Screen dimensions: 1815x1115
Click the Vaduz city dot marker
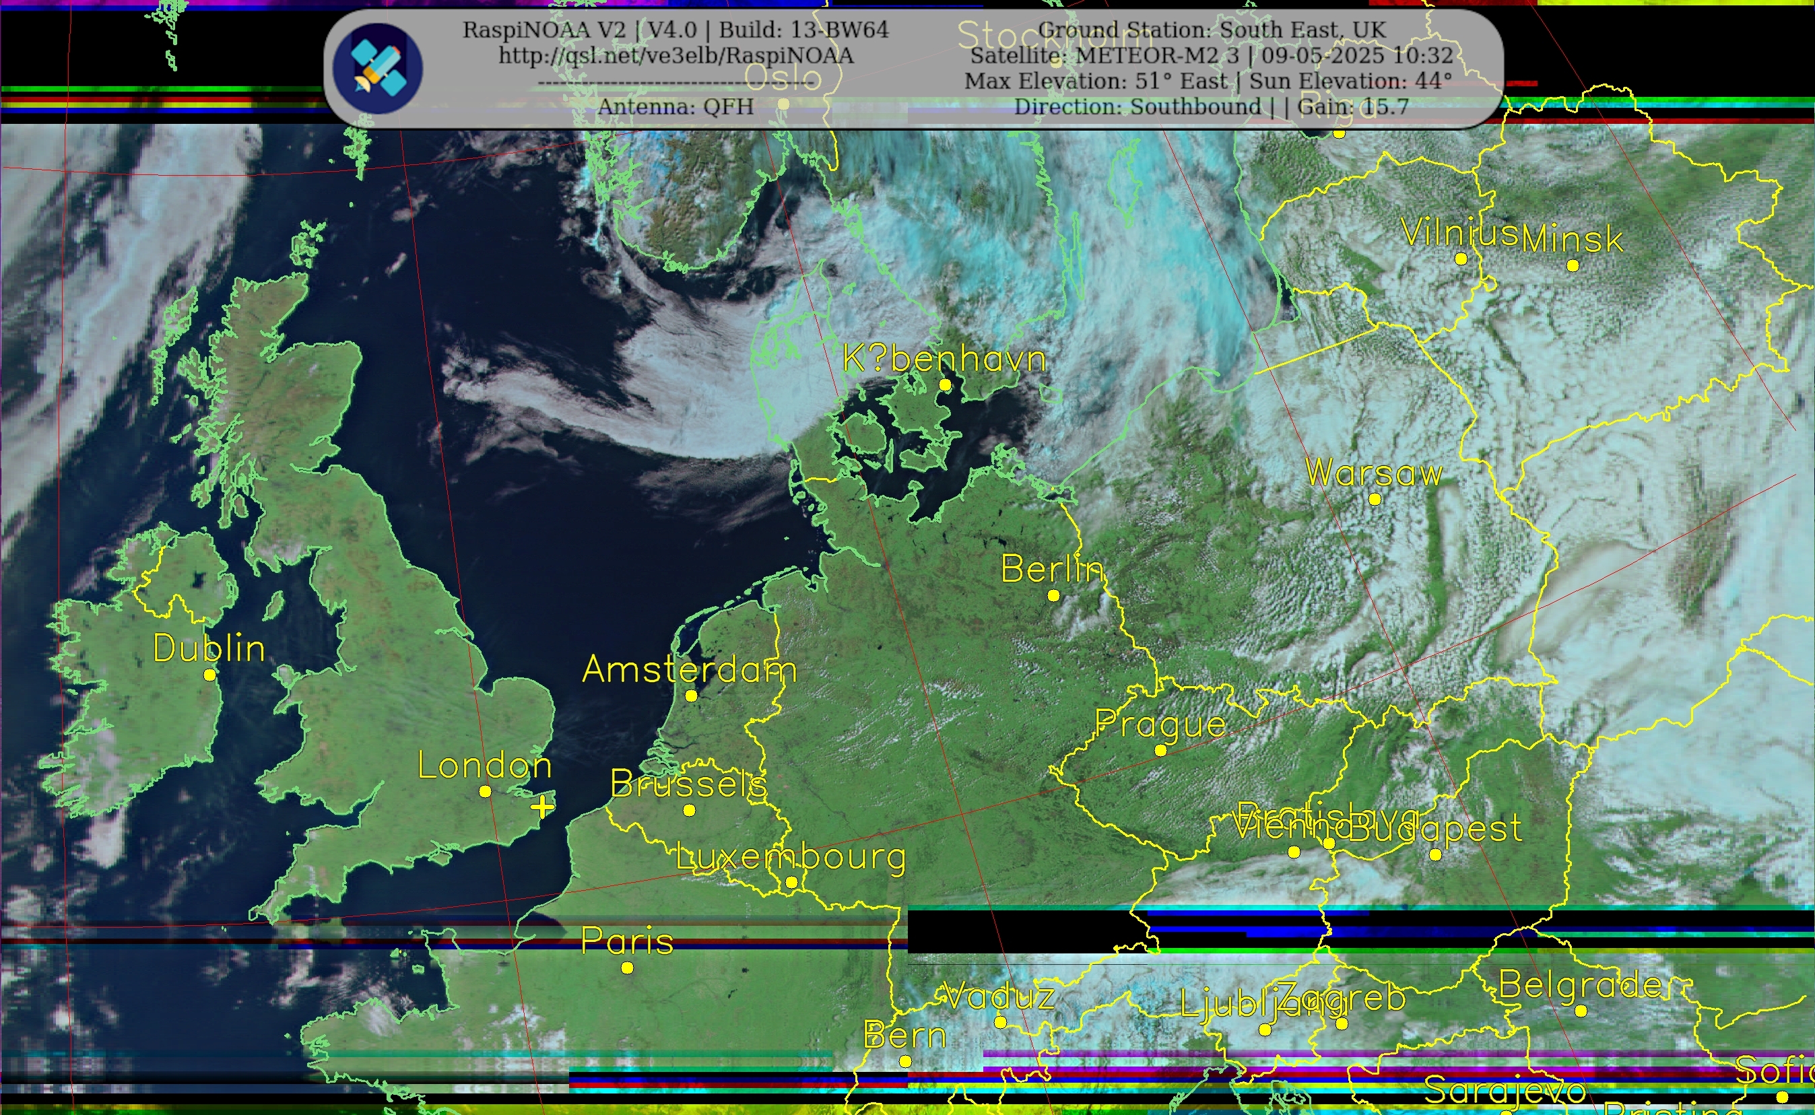point(1001,1023)
